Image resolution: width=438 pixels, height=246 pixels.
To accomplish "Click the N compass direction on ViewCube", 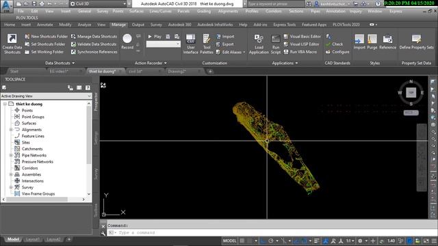I will coord(411,82).
